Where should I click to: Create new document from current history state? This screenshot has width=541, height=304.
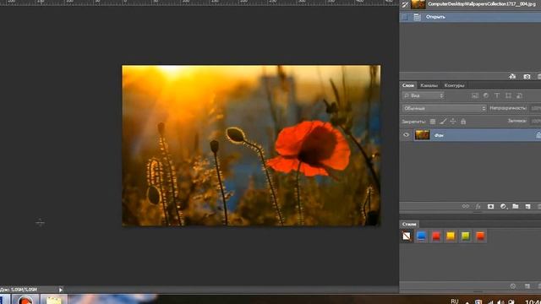point(512,77)
